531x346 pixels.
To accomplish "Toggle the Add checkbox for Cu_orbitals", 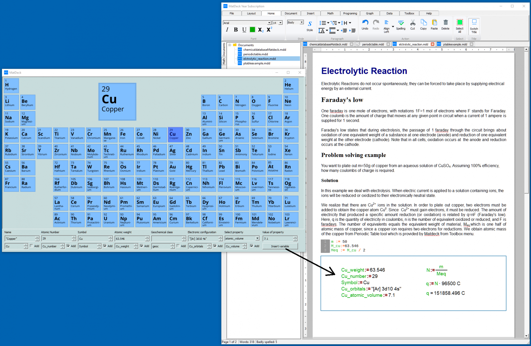I will point(215,246).
